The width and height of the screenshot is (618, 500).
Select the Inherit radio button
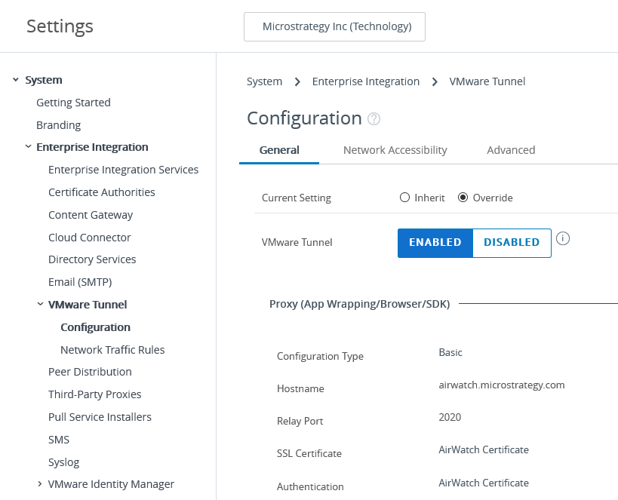pyautogui.click(x=404, y=198)
